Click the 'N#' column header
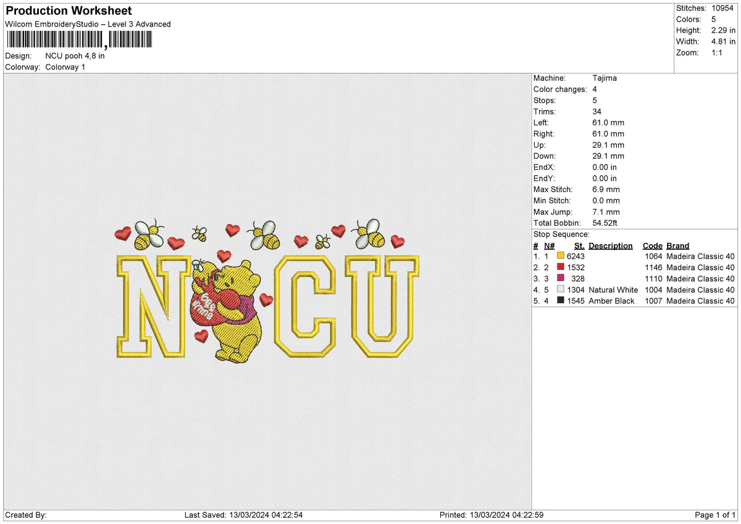Viewport: 741px width, 524px height. [550, 245]
